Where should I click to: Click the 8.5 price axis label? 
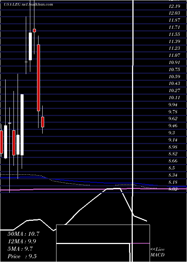(172, 168)
